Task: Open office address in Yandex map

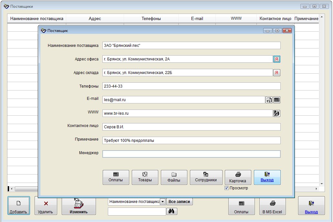Action: pos(276,59)
